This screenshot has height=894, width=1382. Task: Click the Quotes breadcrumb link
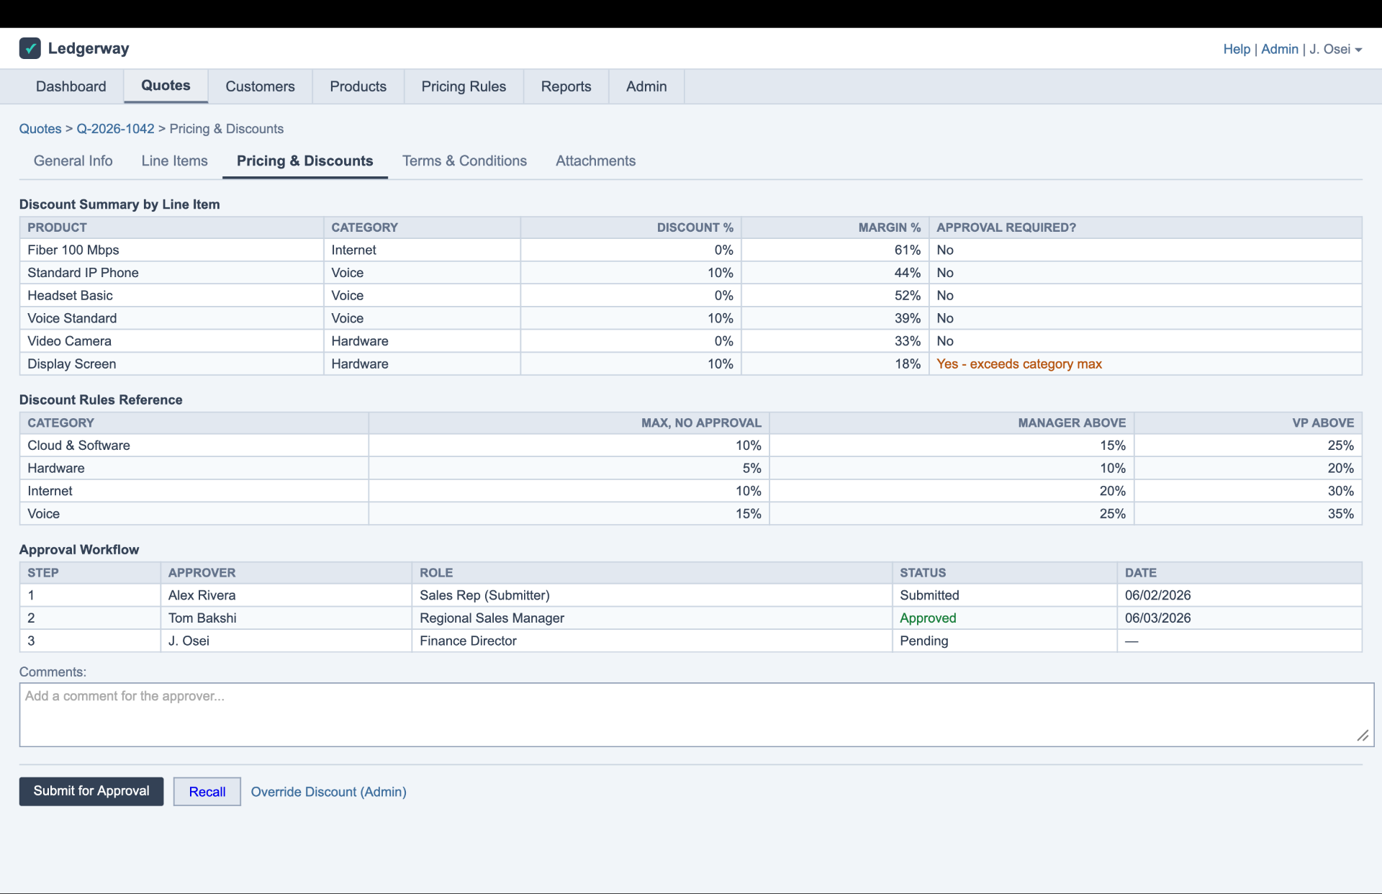[x=40, y=129]
